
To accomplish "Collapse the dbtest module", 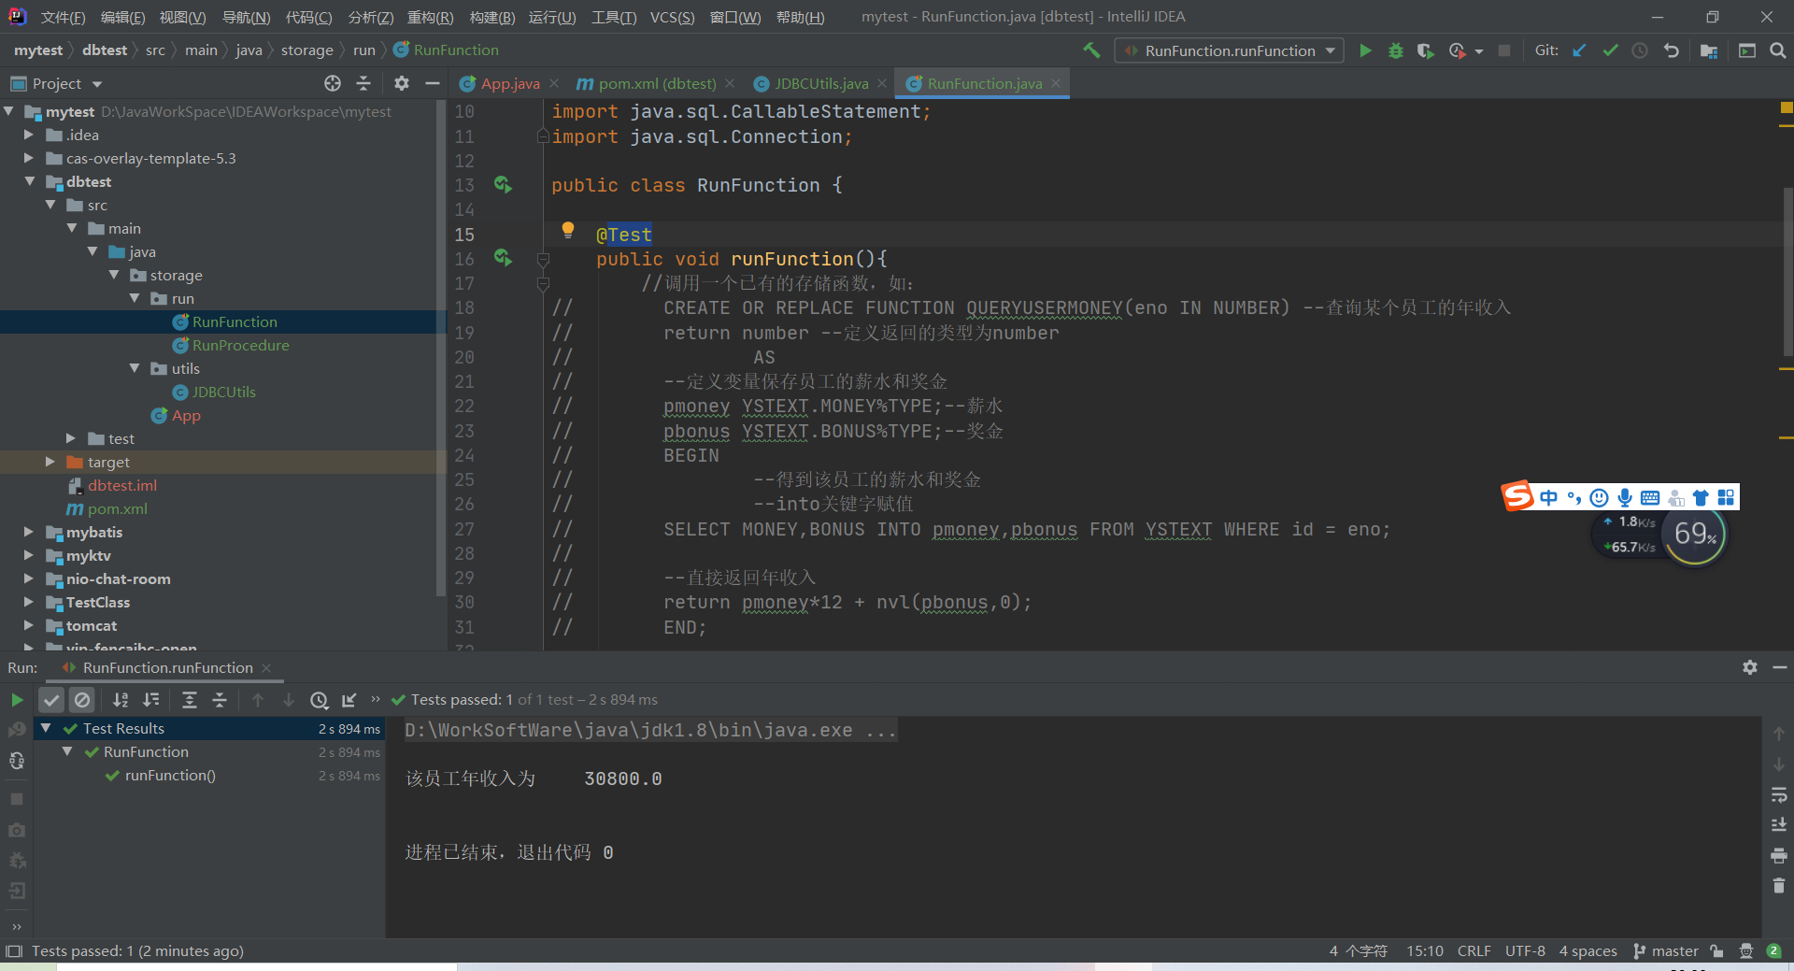I will [29, 181].
